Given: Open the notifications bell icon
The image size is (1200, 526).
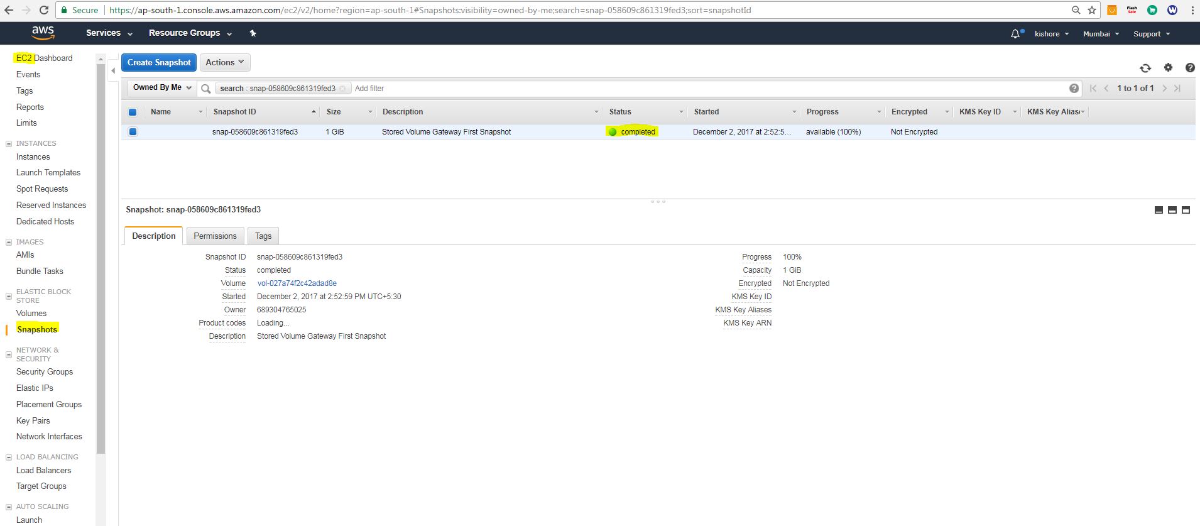Looking at the screenshot, I should (1015, 34).
